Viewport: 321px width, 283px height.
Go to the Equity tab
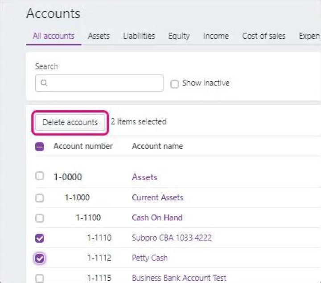179,36
